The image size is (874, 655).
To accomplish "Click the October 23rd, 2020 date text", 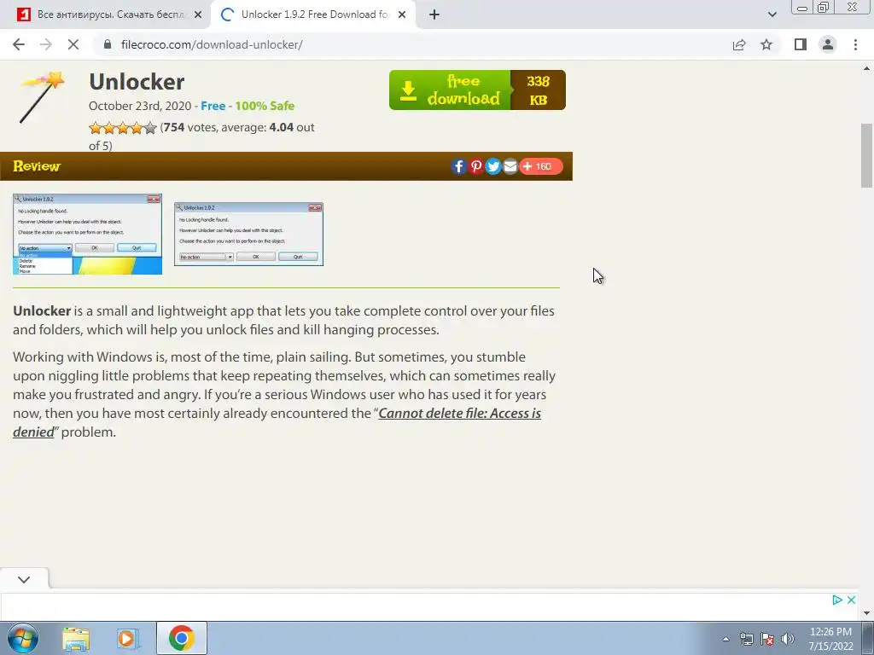I will coord(140,106).
